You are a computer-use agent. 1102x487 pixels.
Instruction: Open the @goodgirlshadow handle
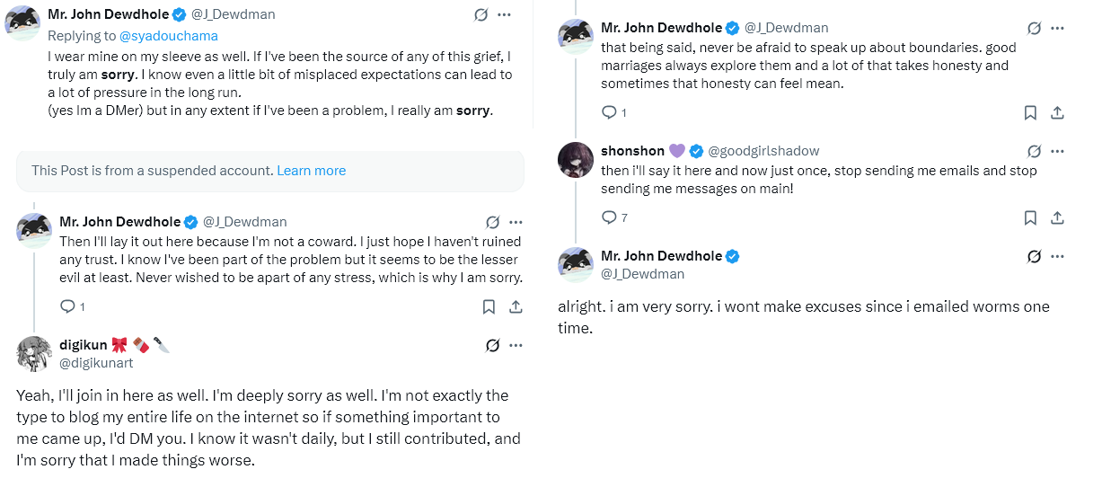coord(763,151)
